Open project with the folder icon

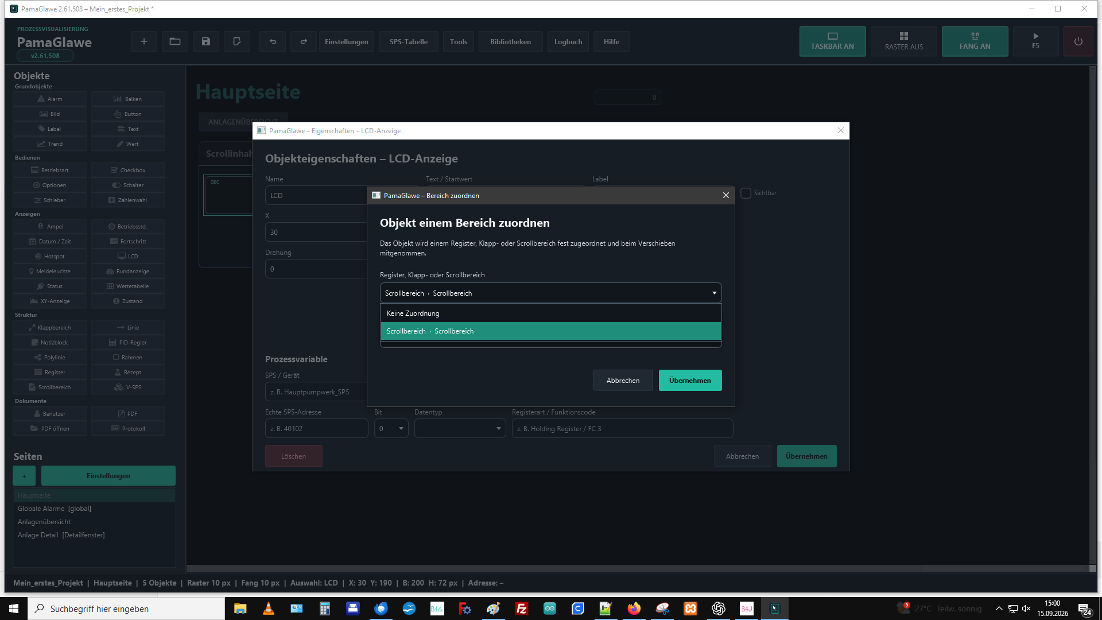click(175, 41)
